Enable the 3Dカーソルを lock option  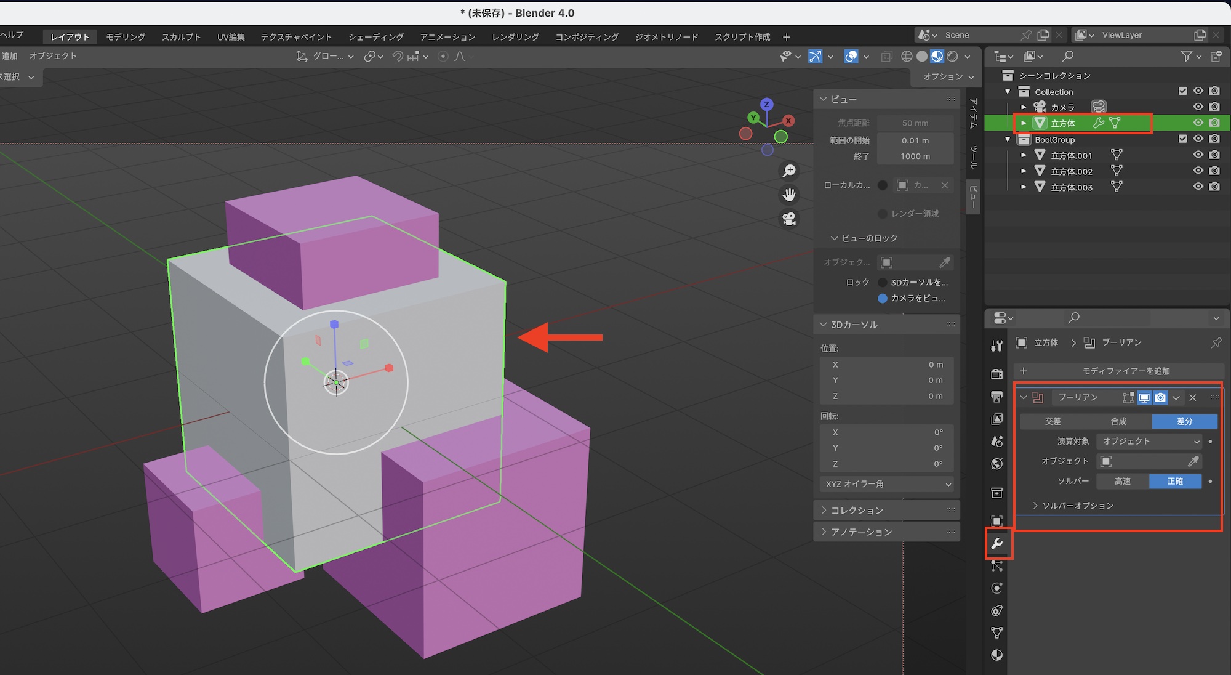point(883,282)
